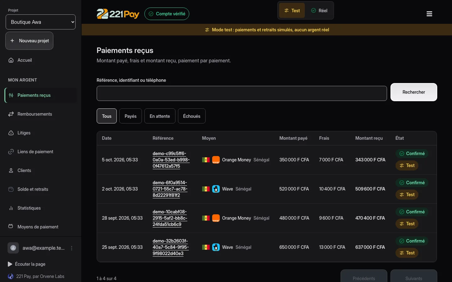Click the Moyens de paiement card icon

click(x=11, y=226)
